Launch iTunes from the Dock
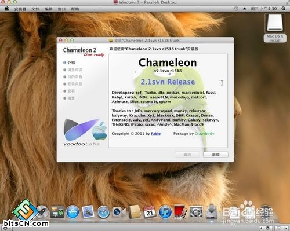The width and height of the screenshot is (290, 231). tap(165, 212)
